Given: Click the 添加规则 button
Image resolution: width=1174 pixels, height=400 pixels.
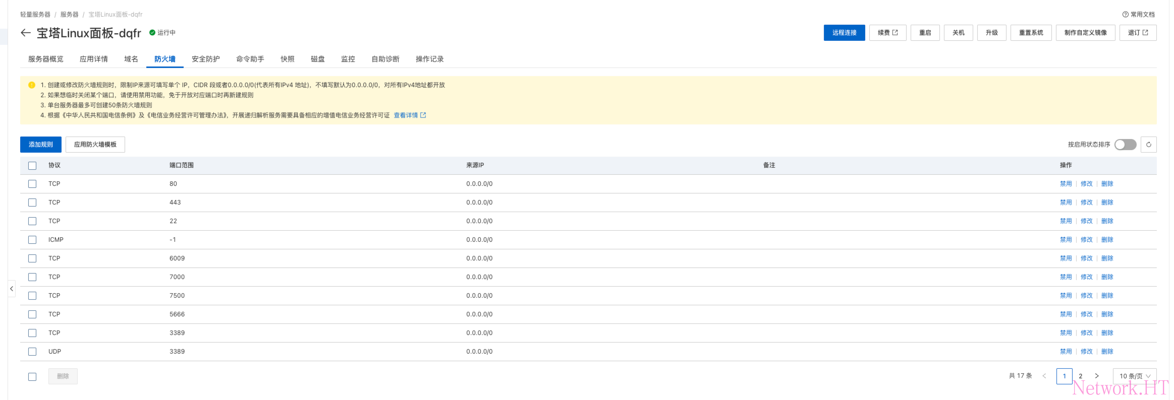Looking at the screenshot, I should [41, 145].
